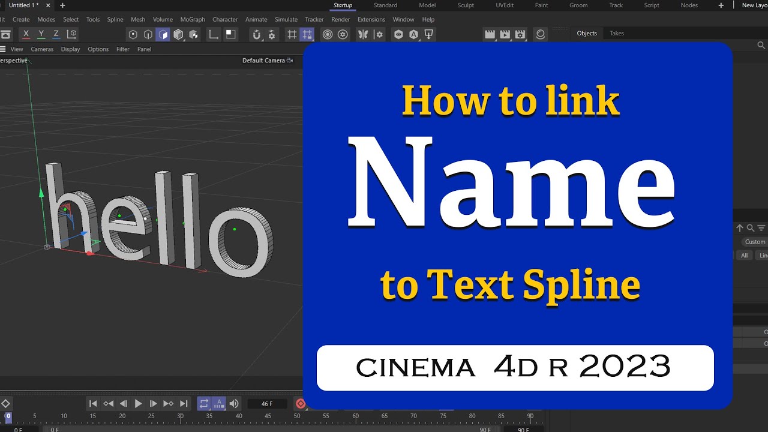This screenshot has width=768, height=432.
Task: Toggle the X axis lock
Action: [x=26, y=34]
